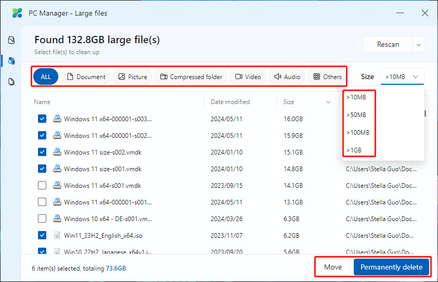The image size is (438, 282).
Task: Choose >50MB size option
Action: tap(356, 115)
